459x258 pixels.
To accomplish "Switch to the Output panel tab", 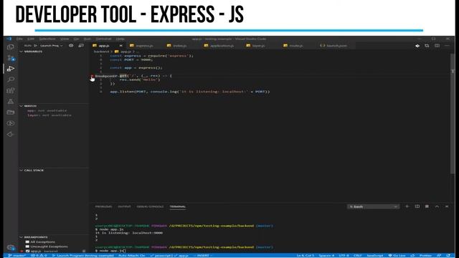I will point(124,206).
